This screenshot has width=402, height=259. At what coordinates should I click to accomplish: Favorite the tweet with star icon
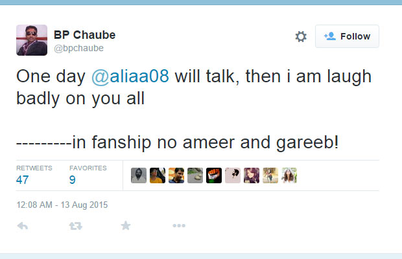(126, 226)
